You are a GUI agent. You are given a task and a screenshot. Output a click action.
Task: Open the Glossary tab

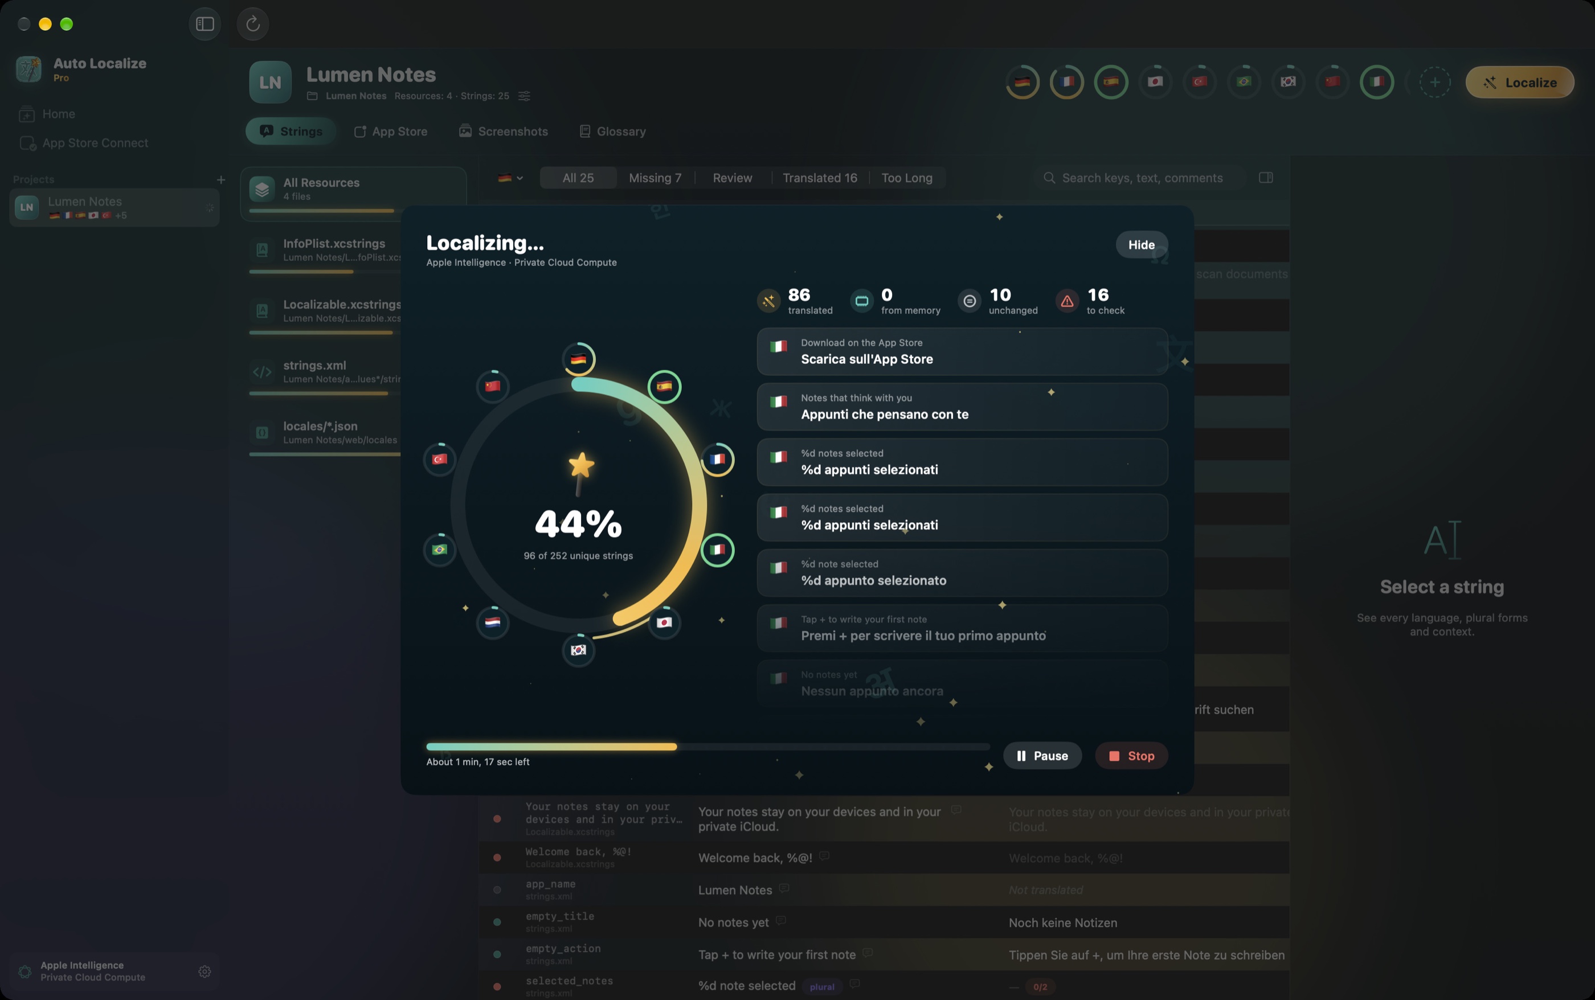pos(612,131)
